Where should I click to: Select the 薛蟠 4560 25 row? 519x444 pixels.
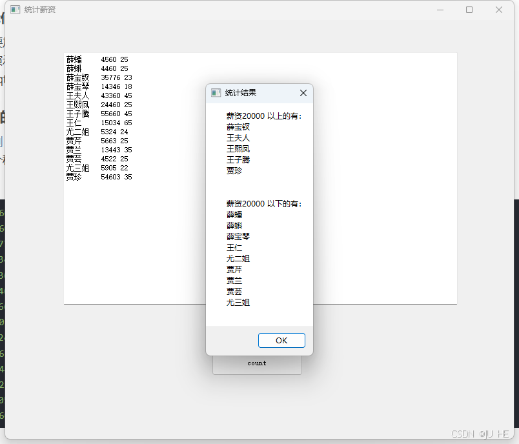point(97,59)
